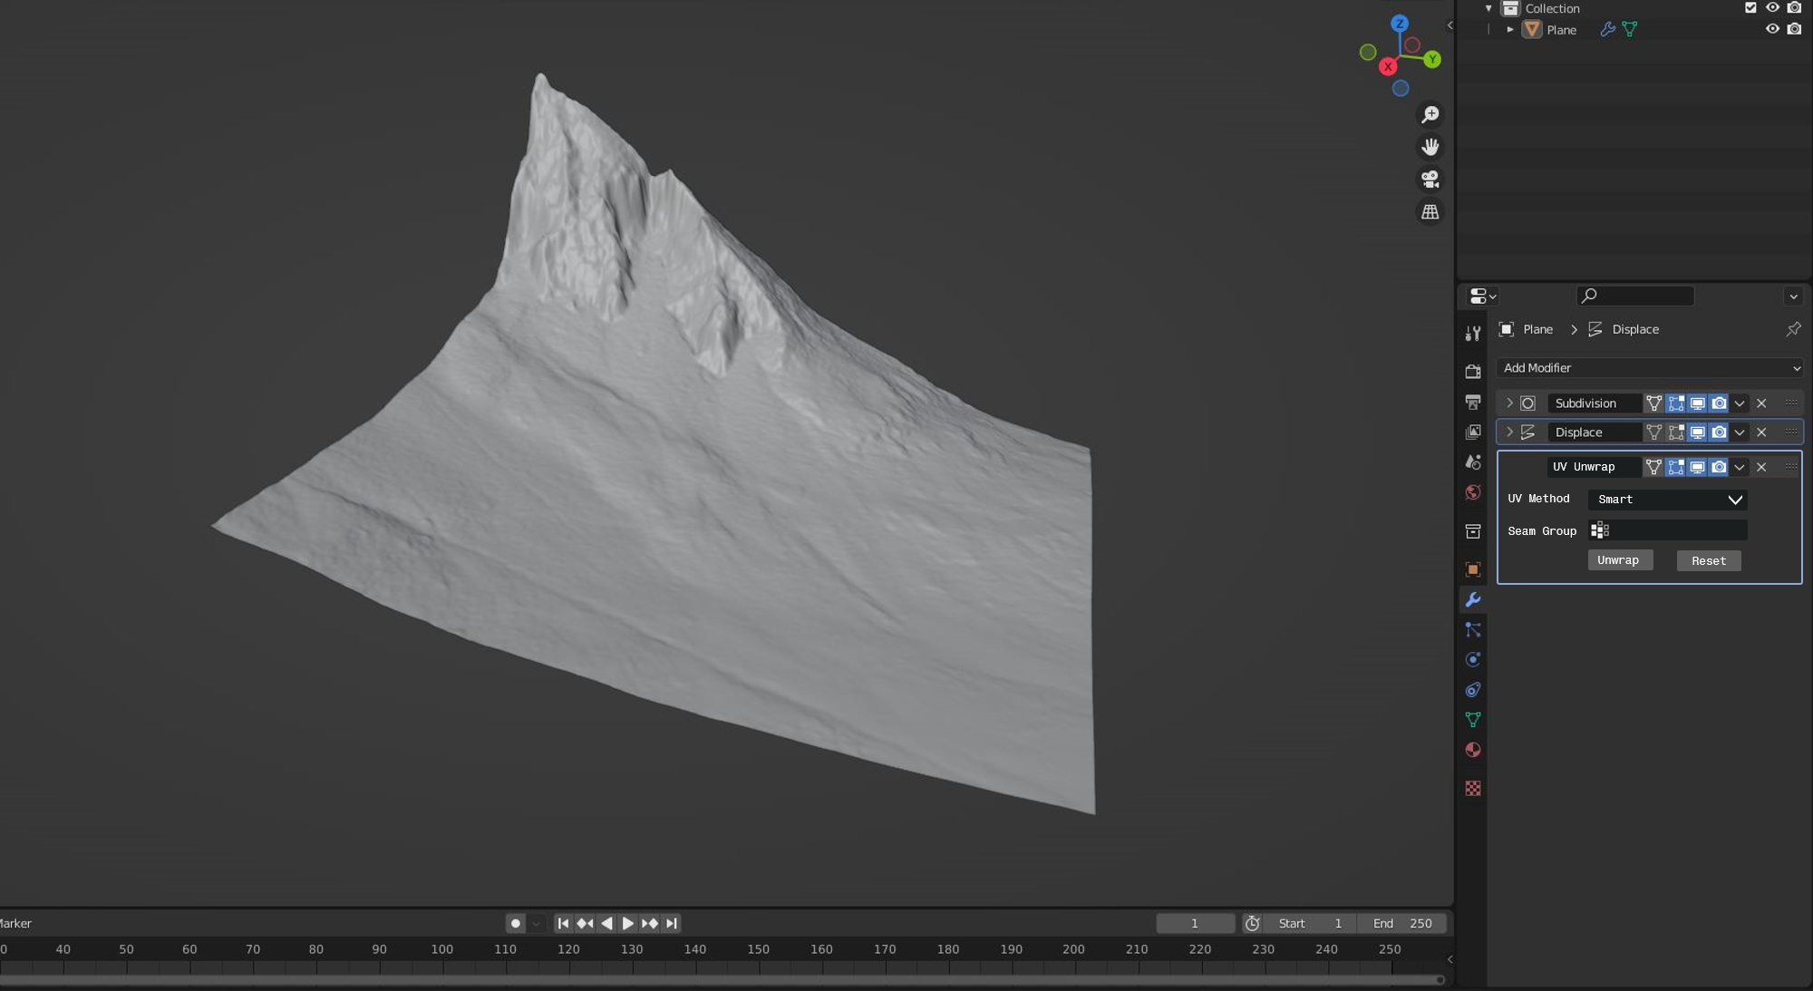Click the properties search field
Image resolution: width=1813 pixels, height=991 pixels.
click(1635, 296)
